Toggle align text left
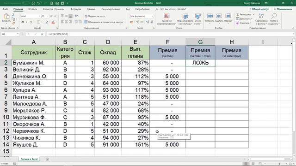The image size is (296, 166). (x=62, y=22)
